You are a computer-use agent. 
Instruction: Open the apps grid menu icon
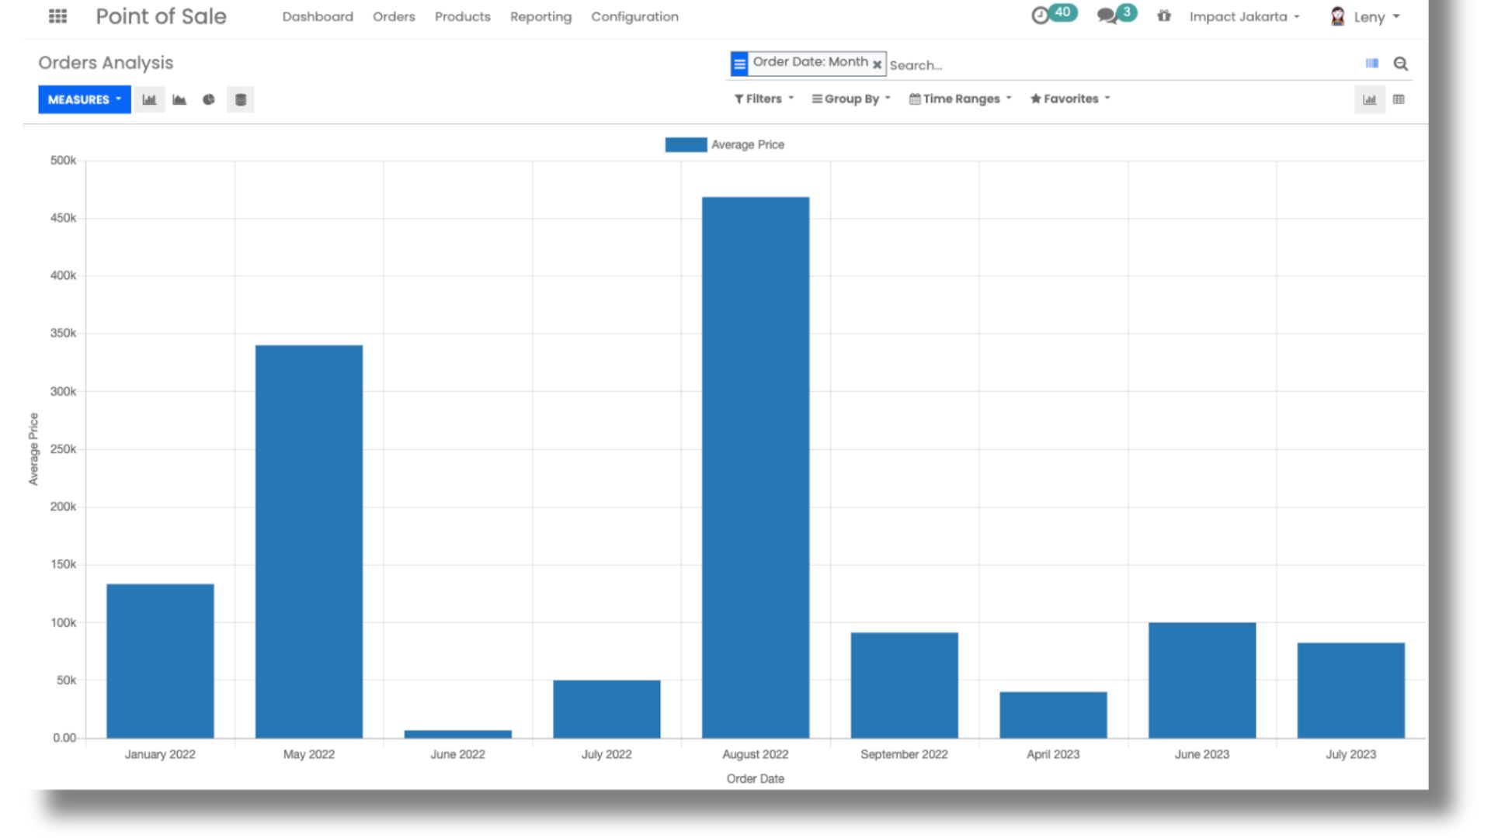pyautogui.click(x=57, y=16)
